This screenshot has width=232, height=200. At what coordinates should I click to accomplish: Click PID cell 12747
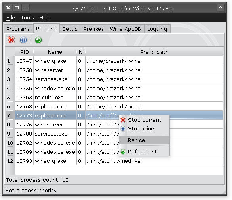[x=24, y=61]
